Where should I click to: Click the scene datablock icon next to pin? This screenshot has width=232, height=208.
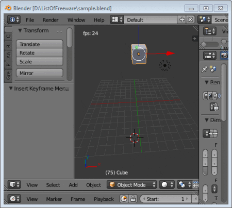click(x=213, y=69)
